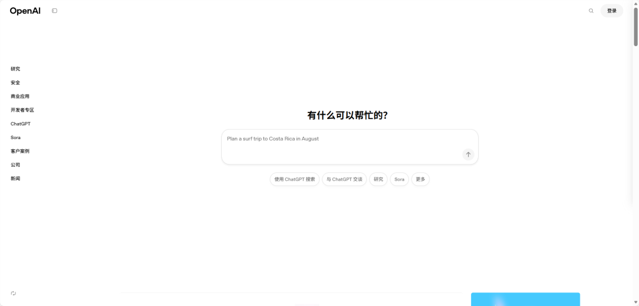Open search with the magnifier icon
This screenshot has width=639, height=306.
point(591,11)
